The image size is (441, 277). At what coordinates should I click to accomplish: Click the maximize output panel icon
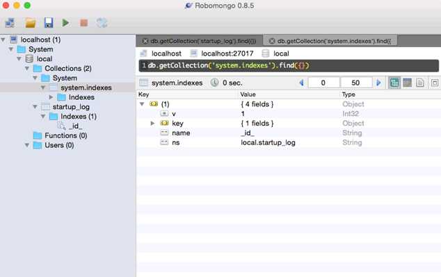point(435,83)
